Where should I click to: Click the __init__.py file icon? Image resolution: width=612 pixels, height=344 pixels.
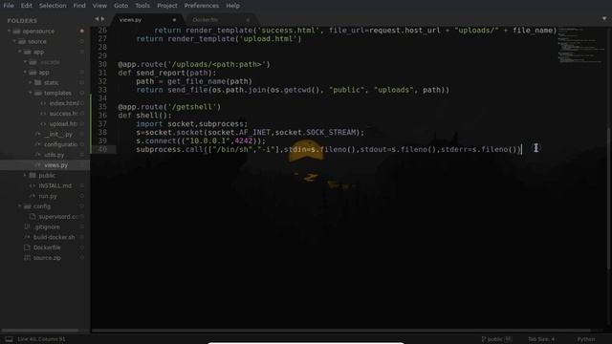tap(38, 134)
